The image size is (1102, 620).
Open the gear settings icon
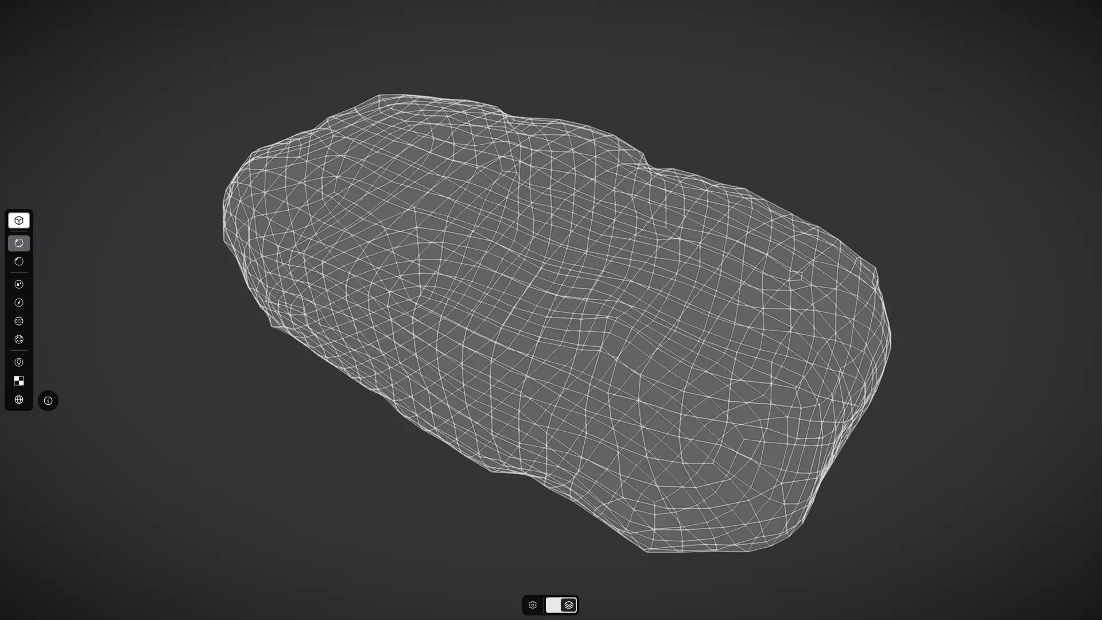click(533, 605)
